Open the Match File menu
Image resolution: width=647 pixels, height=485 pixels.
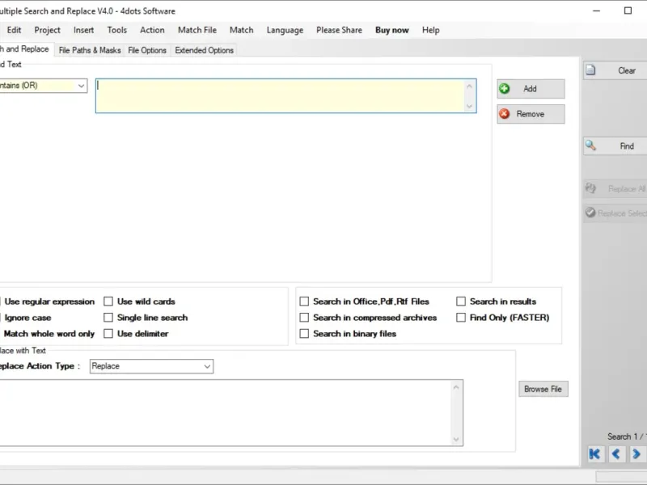[197, 30]
